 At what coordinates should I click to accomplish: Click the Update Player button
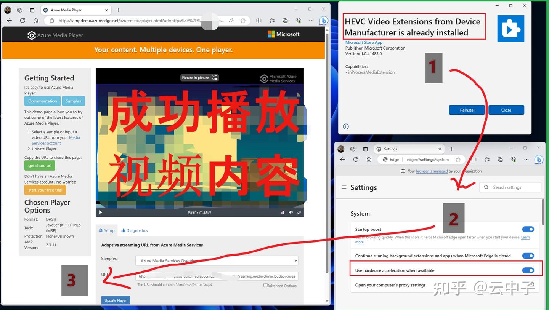click(x=116, y=300)
